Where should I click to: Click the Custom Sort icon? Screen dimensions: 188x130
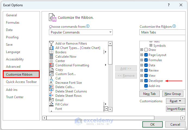(51, 74)
